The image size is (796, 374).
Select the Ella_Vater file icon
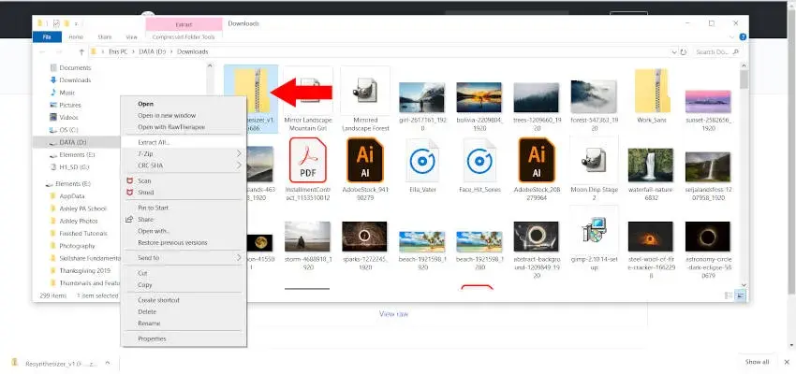coord(421,160)
